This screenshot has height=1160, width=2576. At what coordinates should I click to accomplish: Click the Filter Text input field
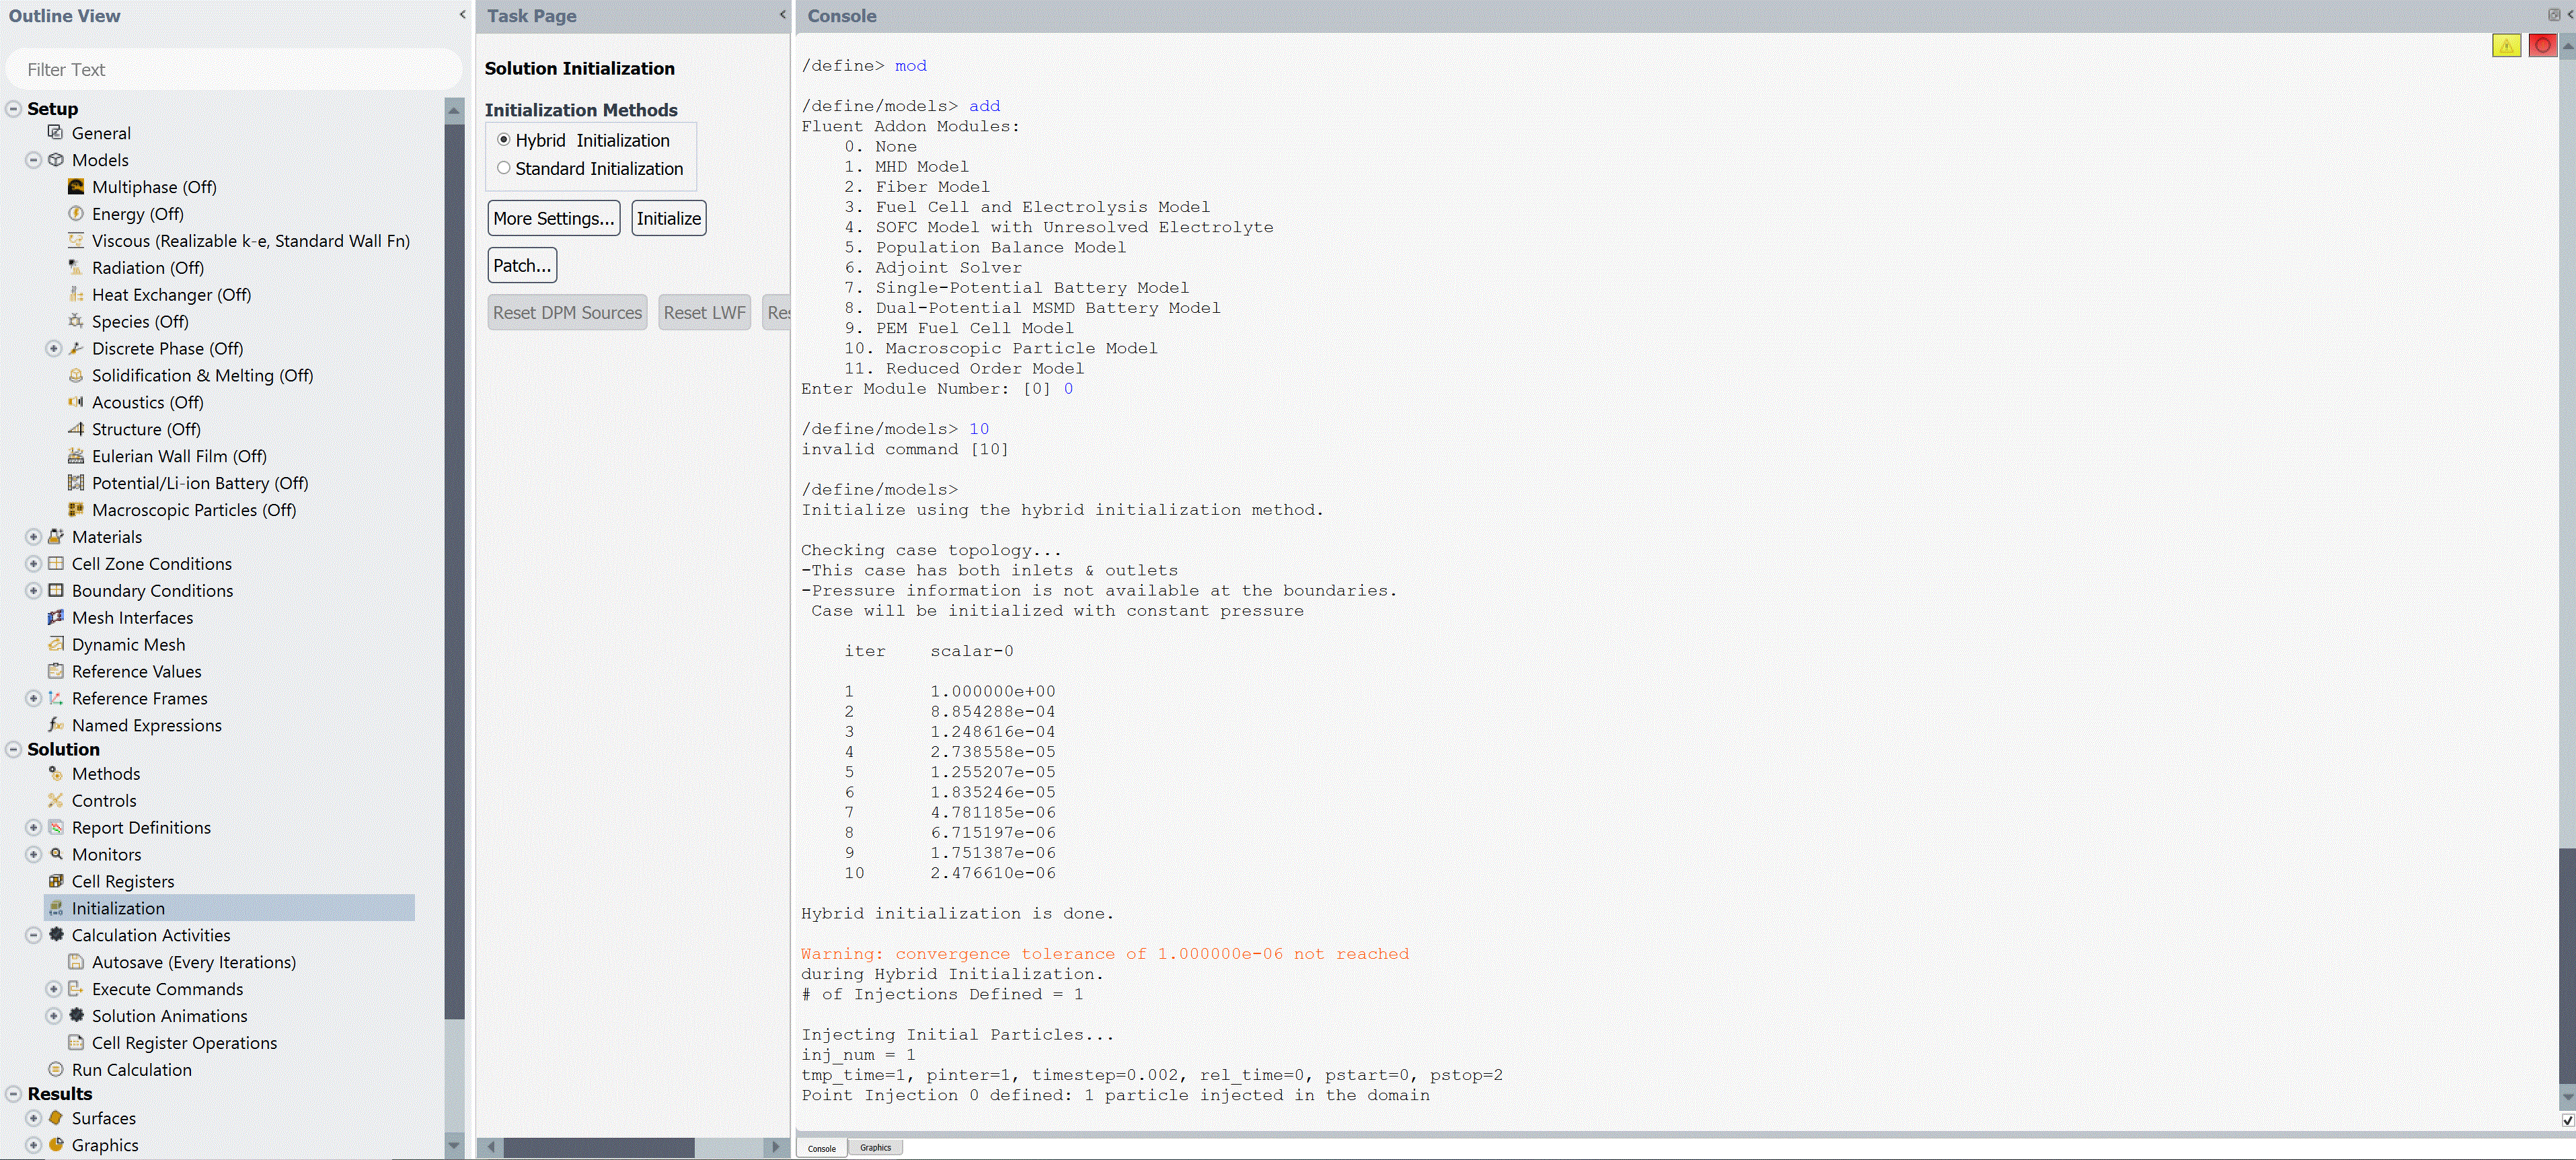click(234, 69)
